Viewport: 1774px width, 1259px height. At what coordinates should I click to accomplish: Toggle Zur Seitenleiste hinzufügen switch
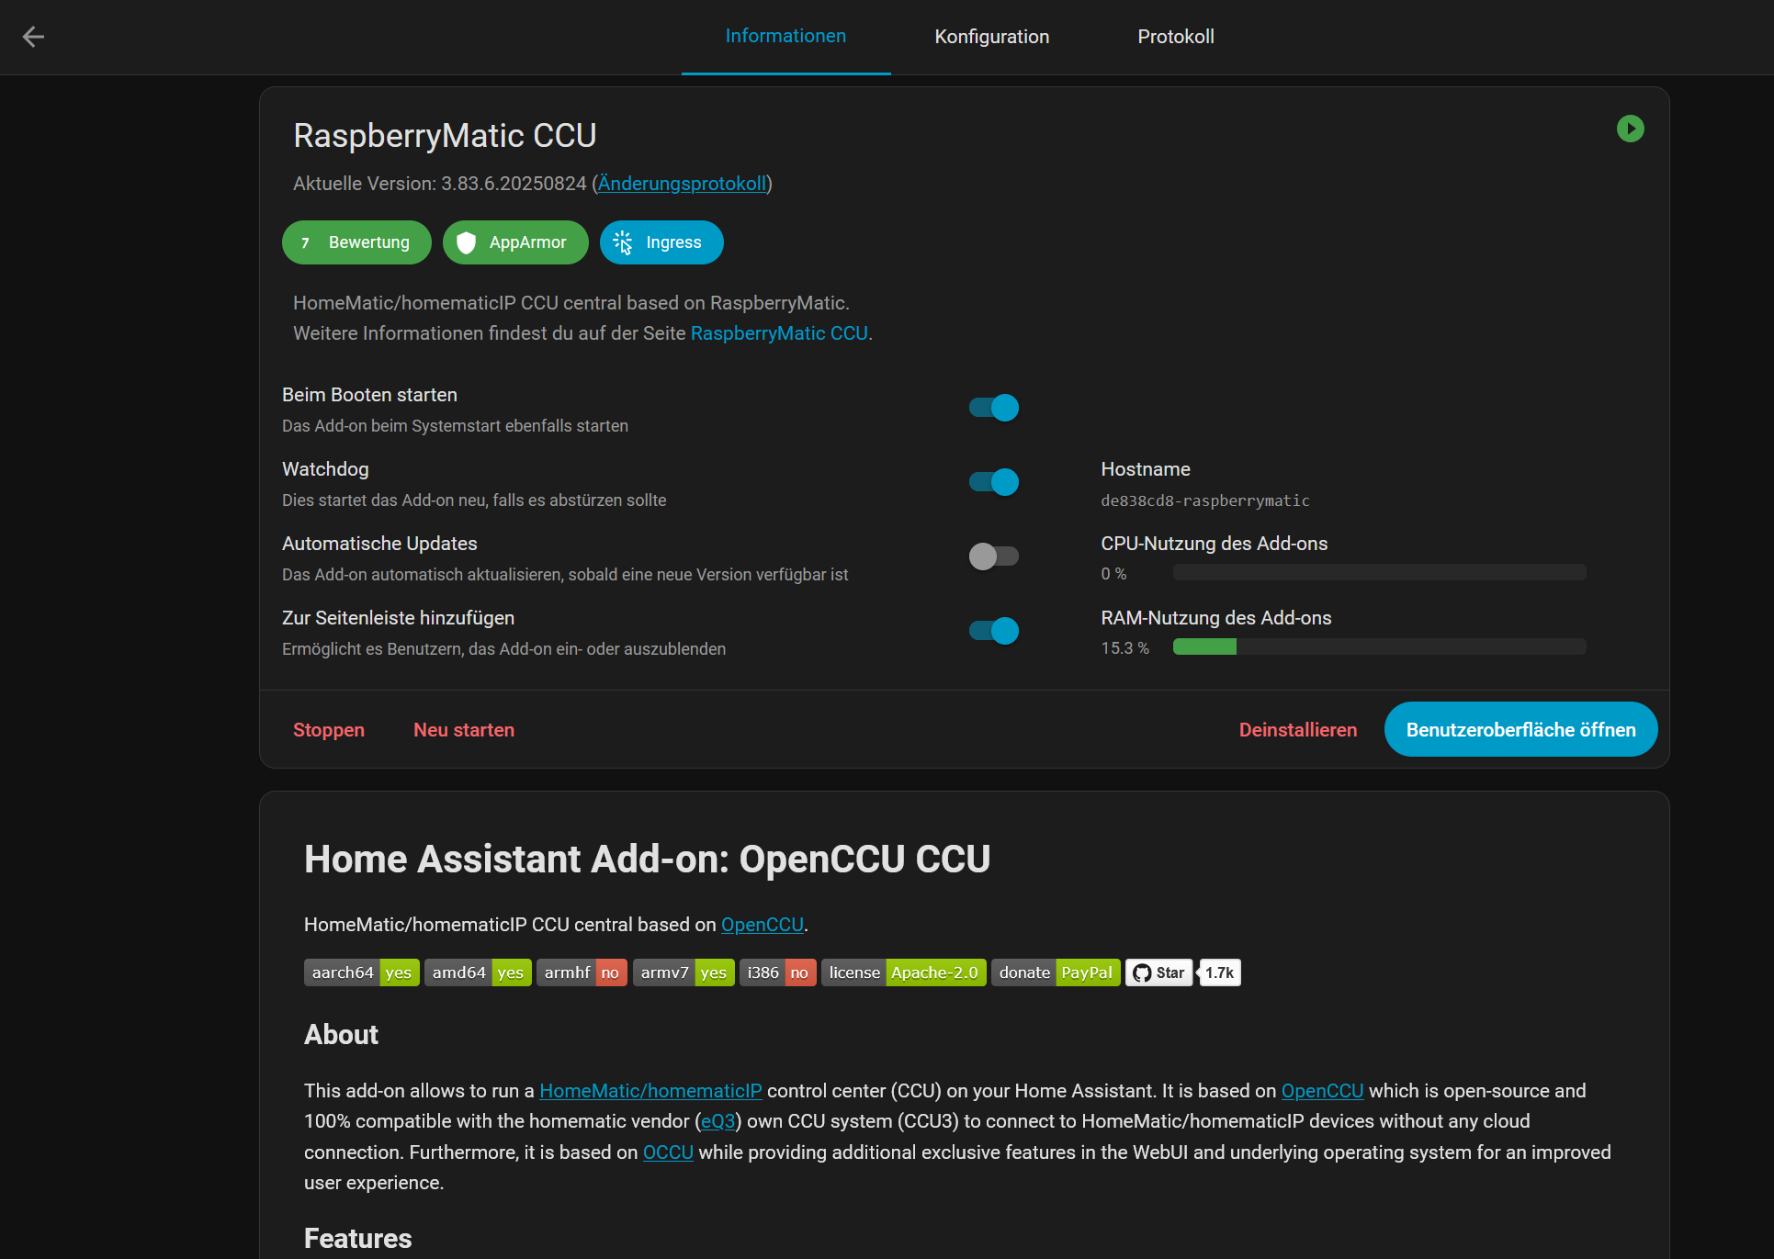pyautogui.click(x=994, y=631)
